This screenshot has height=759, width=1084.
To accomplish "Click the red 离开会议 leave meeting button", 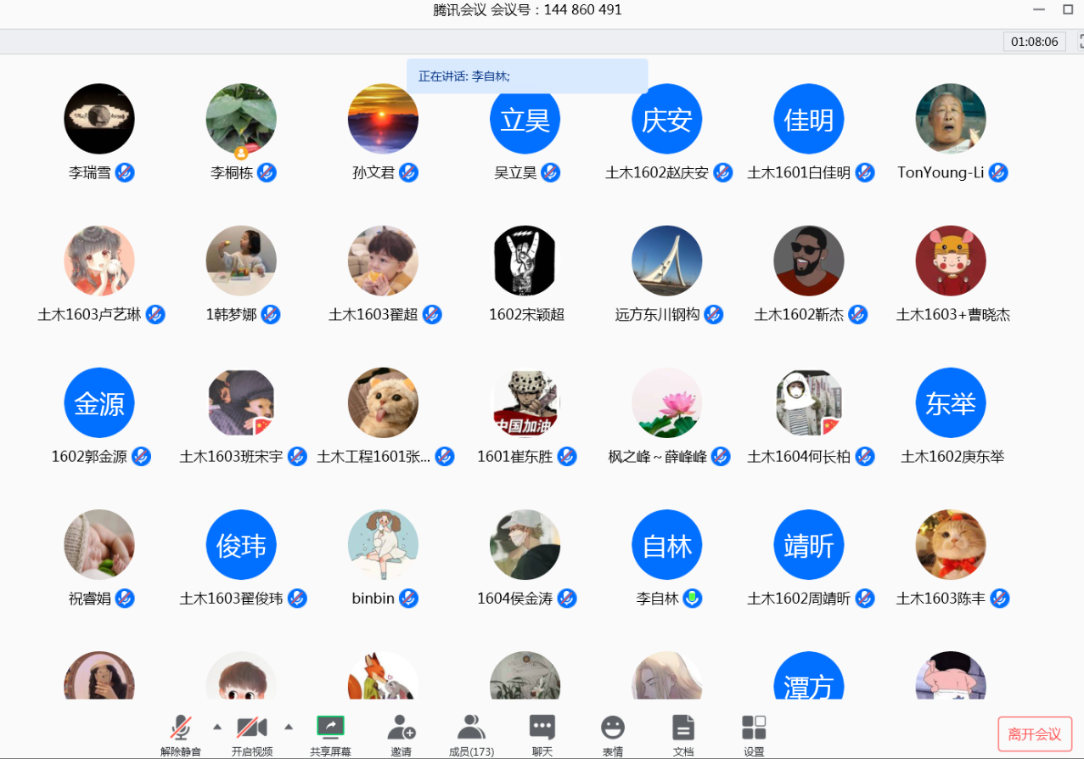I will 1034,734.
